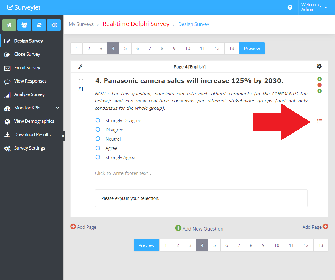The width and height of the screenshot is (335, 280).
Task: Open the users group icon button
Action: pyautogui.click(x=24, y=25)
